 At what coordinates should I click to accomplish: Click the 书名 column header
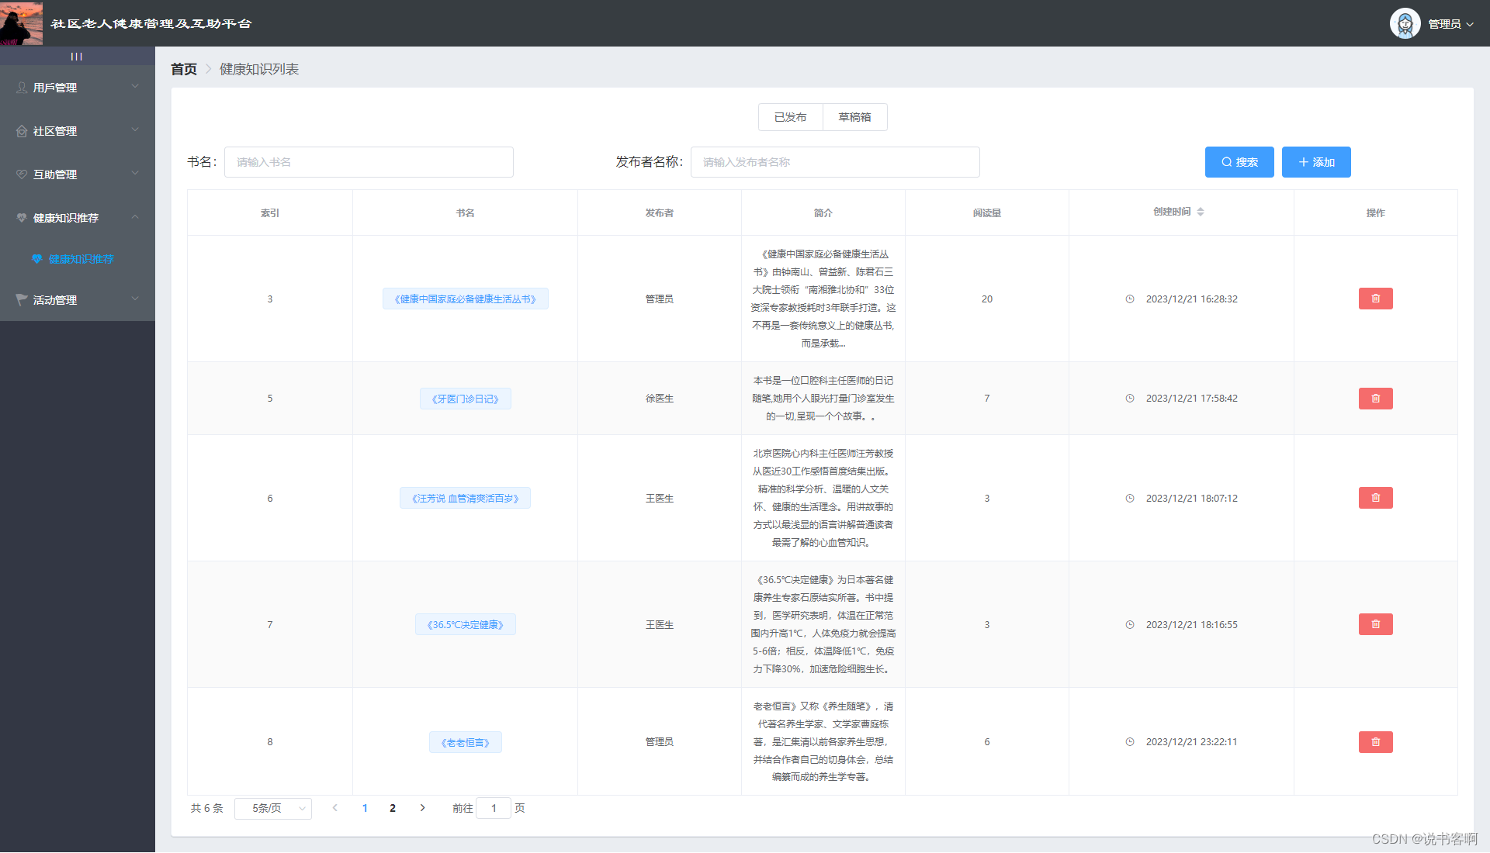coord(465,212)
